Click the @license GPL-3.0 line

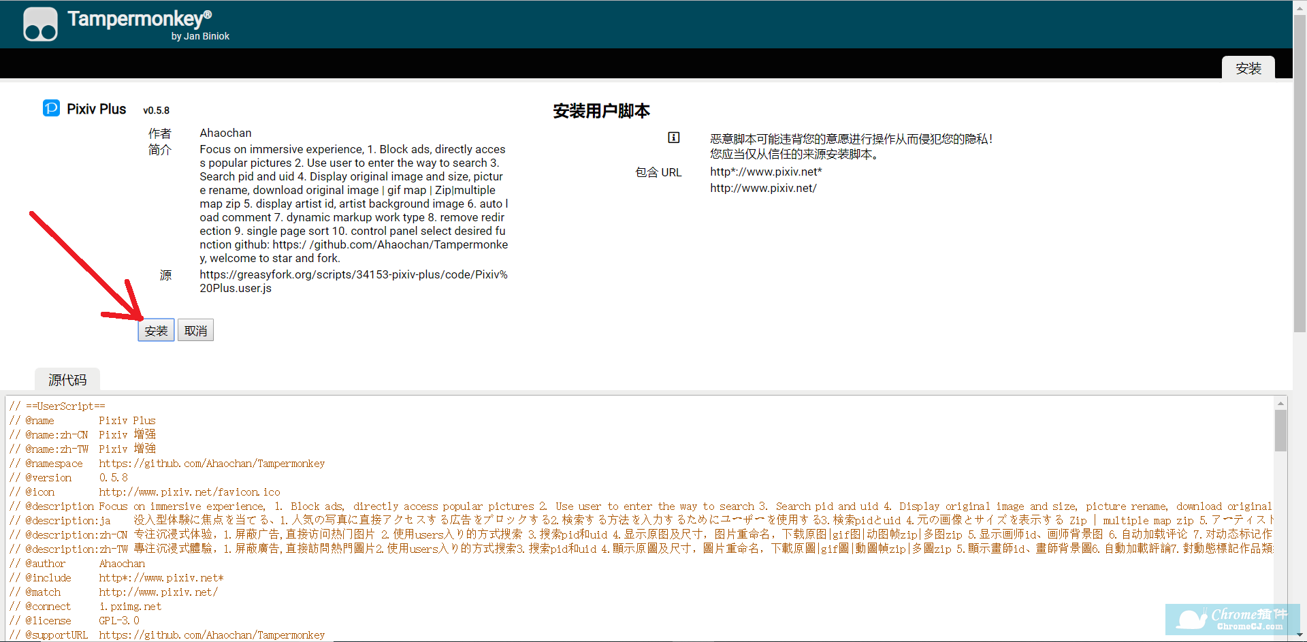[x=74, y=620]
